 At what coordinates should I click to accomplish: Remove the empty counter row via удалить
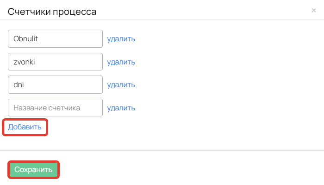121,108
